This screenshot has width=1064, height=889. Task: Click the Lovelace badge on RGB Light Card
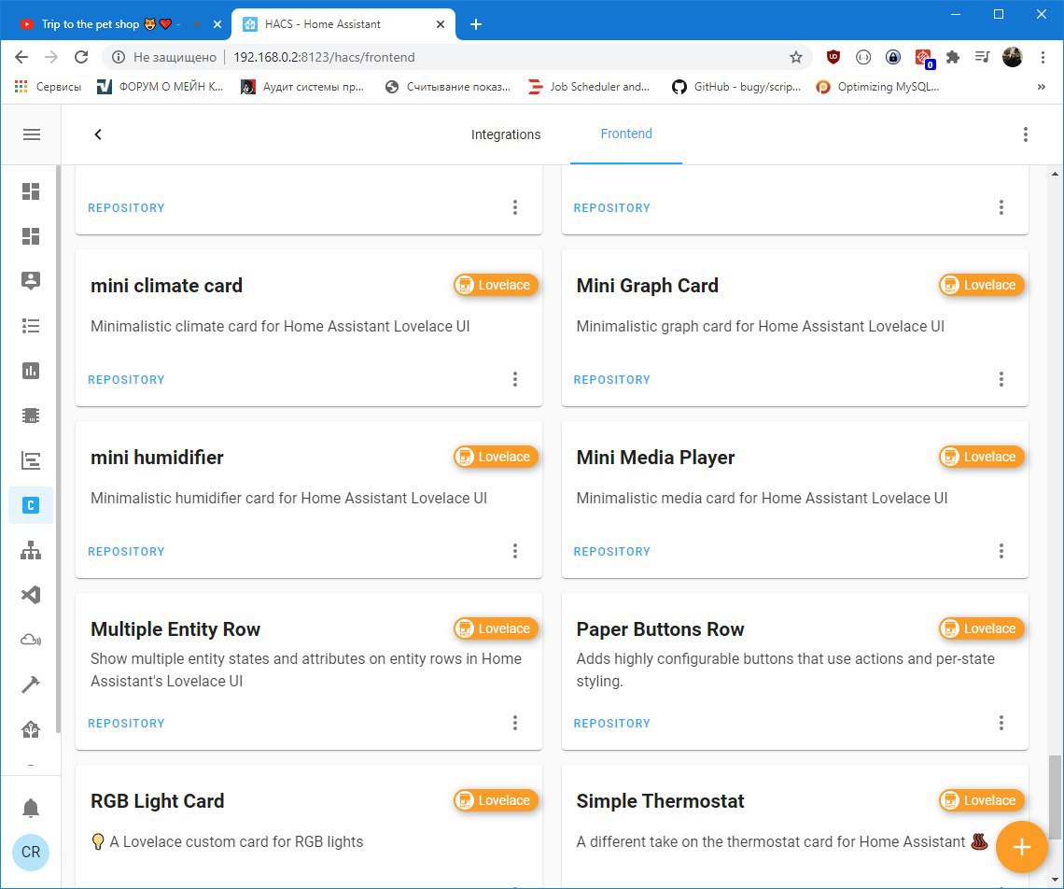tap(496, 800)
